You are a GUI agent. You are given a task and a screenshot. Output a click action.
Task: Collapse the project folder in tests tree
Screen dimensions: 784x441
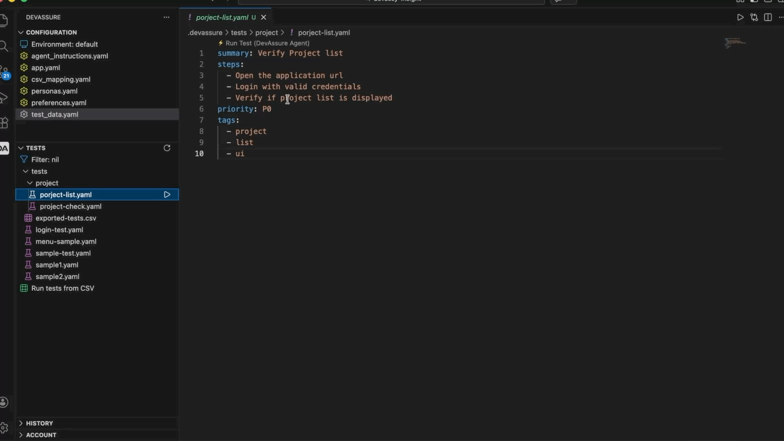coord(30,183)
